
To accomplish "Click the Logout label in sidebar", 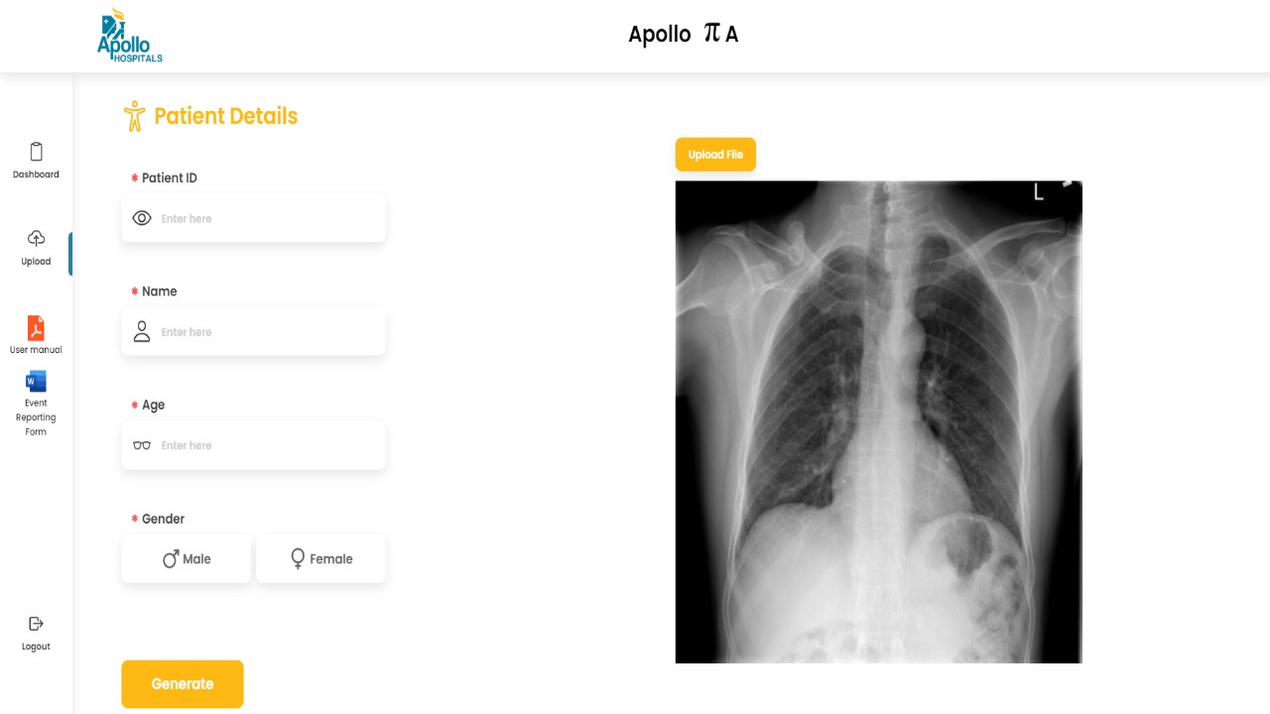I will (36, 647).
